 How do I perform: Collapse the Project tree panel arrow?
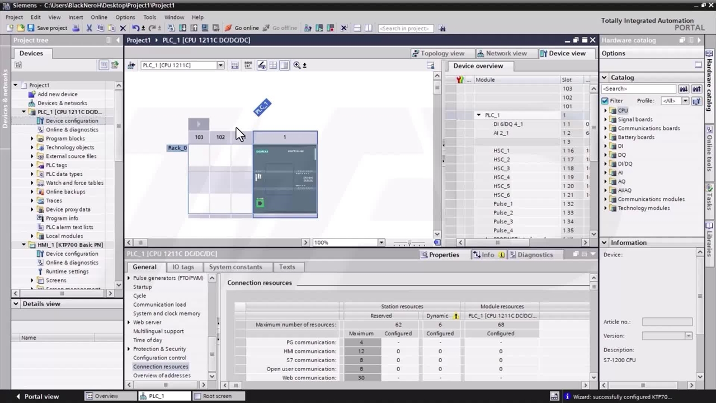[x=118, y=40]
